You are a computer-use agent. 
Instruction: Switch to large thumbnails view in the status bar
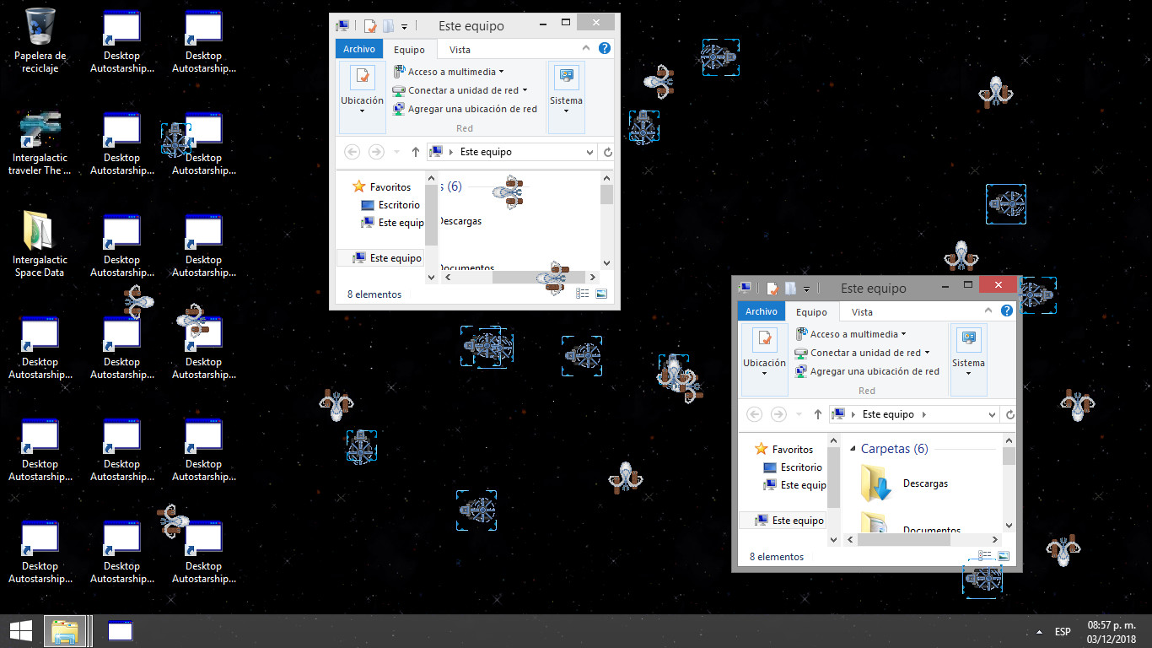[x=1004, y=556]
